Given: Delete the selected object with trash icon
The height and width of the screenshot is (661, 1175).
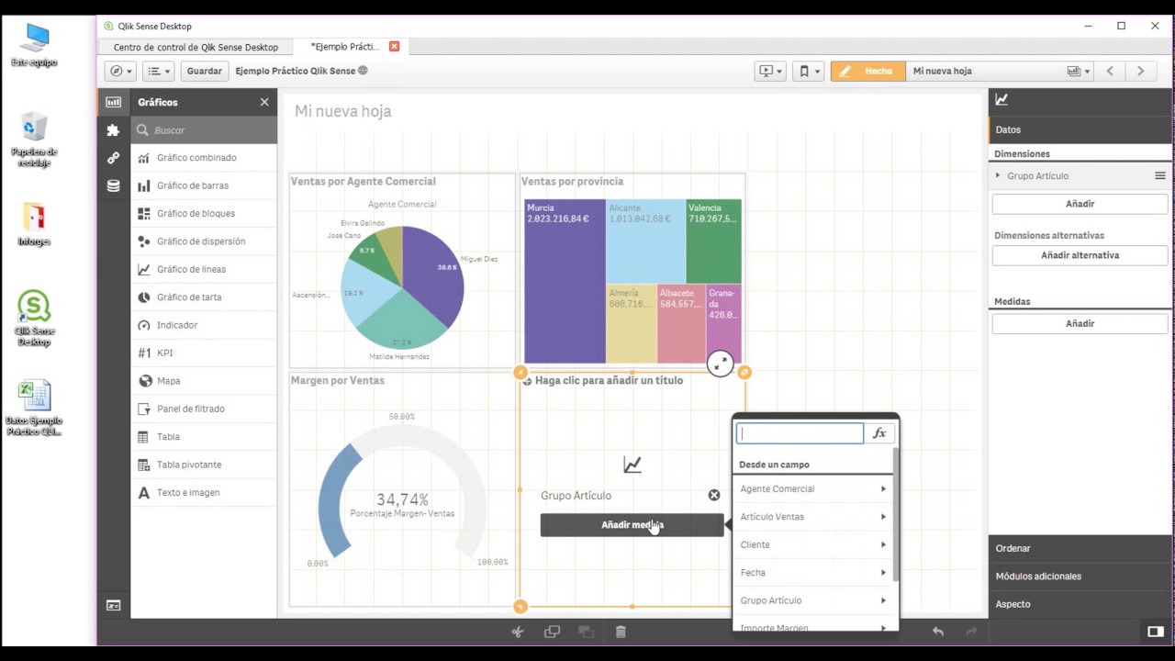Looking at the screenshot, I should point(621,632).
